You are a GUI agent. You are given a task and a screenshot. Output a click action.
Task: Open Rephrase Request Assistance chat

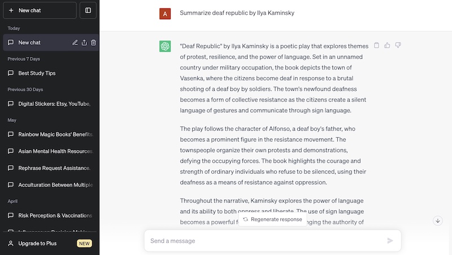point(54,168)
